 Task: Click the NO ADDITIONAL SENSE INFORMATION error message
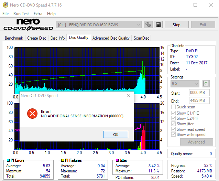pos(82,116)
